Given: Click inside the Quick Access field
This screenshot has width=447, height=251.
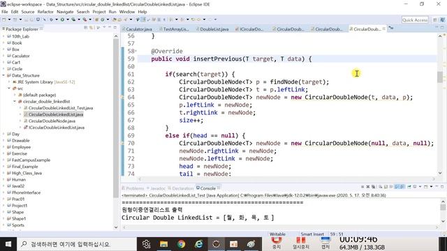Looking at the screenshot, I should (x=415, y=20).
